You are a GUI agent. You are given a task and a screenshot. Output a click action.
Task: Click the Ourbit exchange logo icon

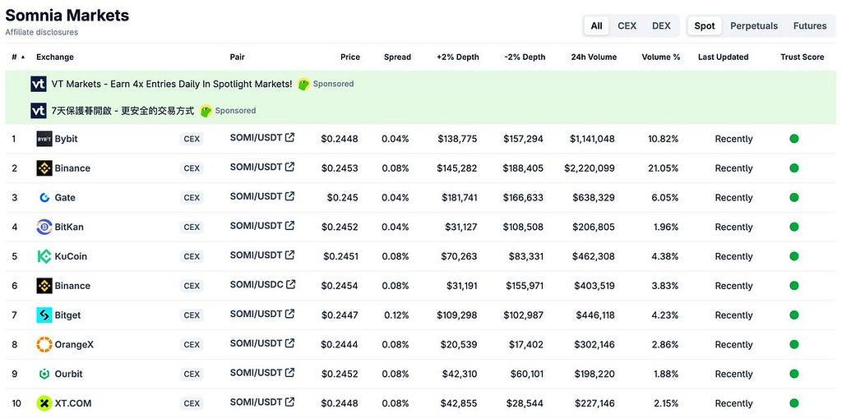coord(44,374)
